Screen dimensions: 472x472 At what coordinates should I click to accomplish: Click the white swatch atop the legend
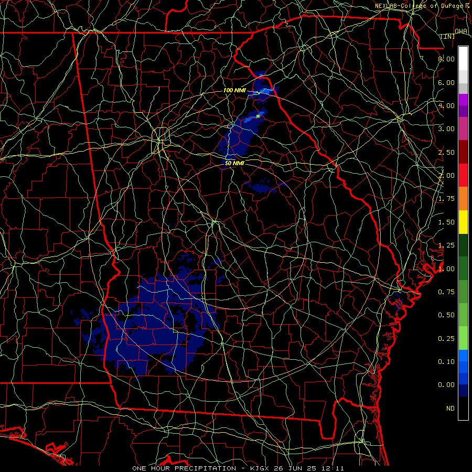(x=463, y=58)
